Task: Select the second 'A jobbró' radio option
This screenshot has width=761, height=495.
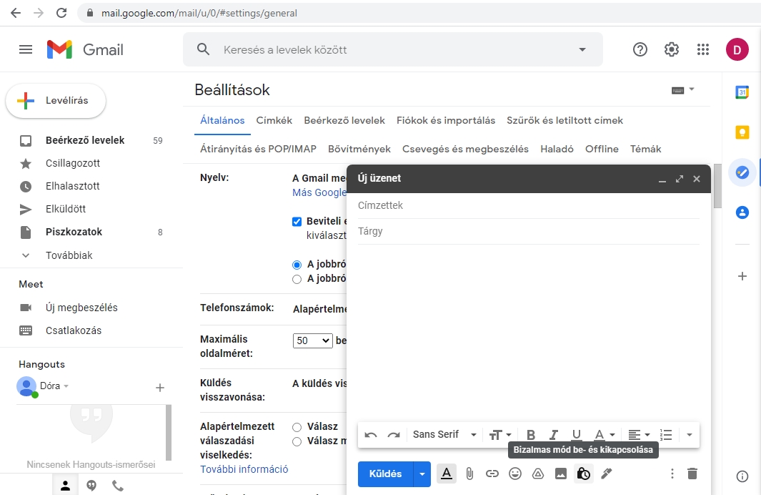Action: (x=297, y=279)
